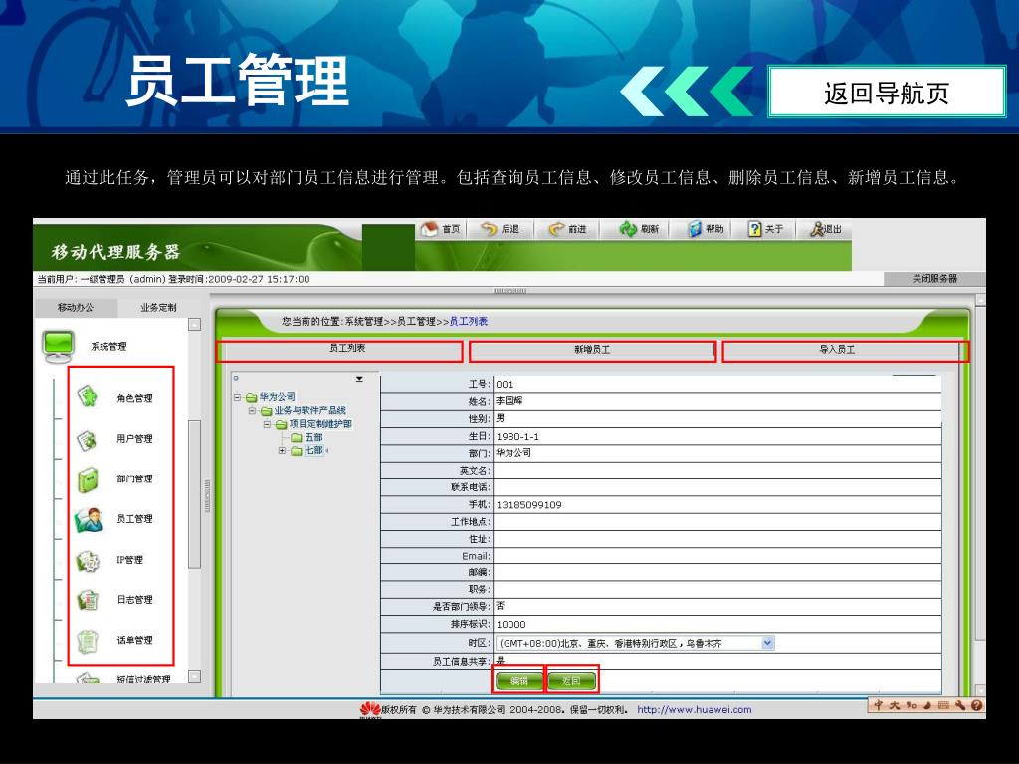Click the 工号 value 001
Image resolution: width=1019 pixels, height=764 pixels.
coord(505,385)
